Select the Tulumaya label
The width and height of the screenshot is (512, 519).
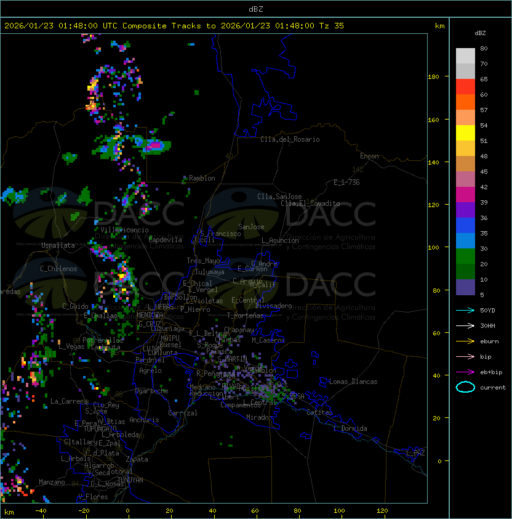[x=210, y=272]
